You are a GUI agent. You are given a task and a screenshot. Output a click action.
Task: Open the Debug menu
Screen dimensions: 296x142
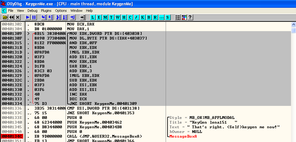tap(33, 11)
